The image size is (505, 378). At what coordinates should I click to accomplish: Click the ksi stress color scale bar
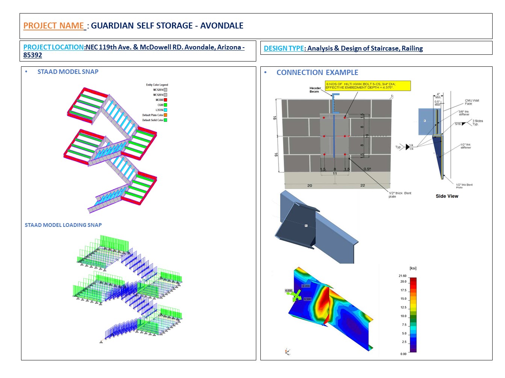413,315
